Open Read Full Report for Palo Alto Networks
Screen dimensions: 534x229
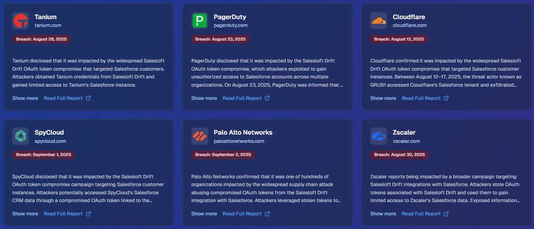(x=247, y=214)
